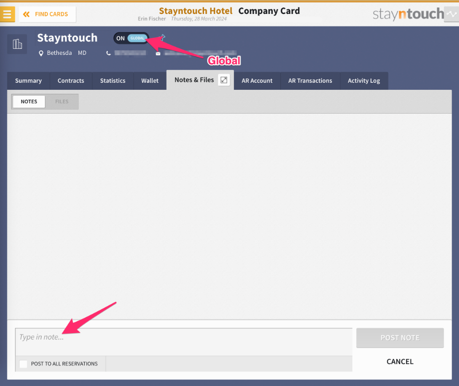Click the activity pulse icon beside the logo
The width and height of the screenshot is (459, 386).
(452, 14)
